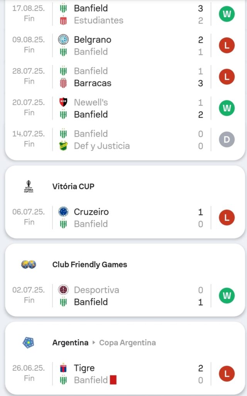247x396 pixels.
Task: Click the Tigre club crest icon
Action: click(63, 368)
